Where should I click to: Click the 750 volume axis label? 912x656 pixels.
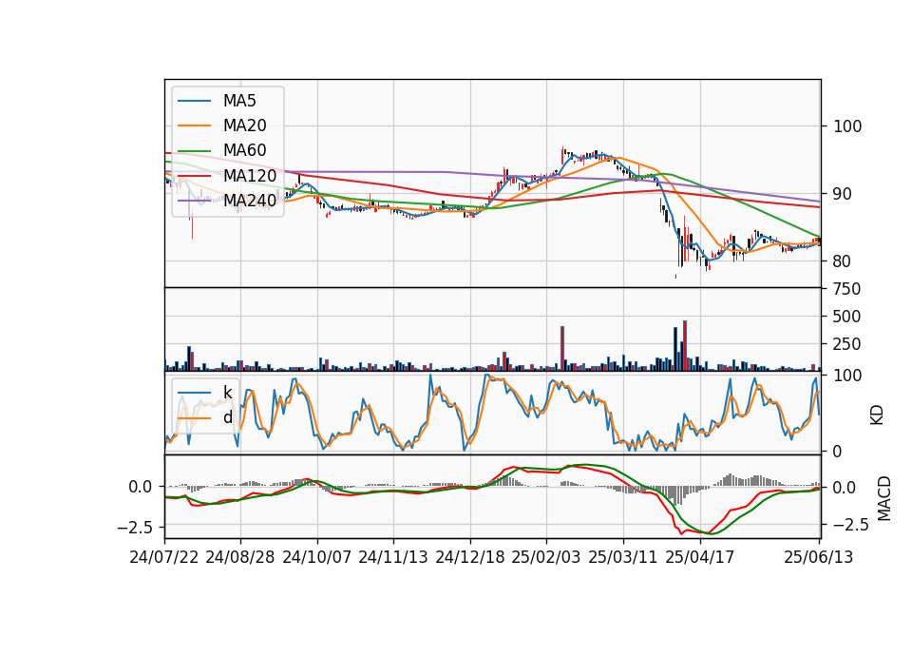pos(846,289)
